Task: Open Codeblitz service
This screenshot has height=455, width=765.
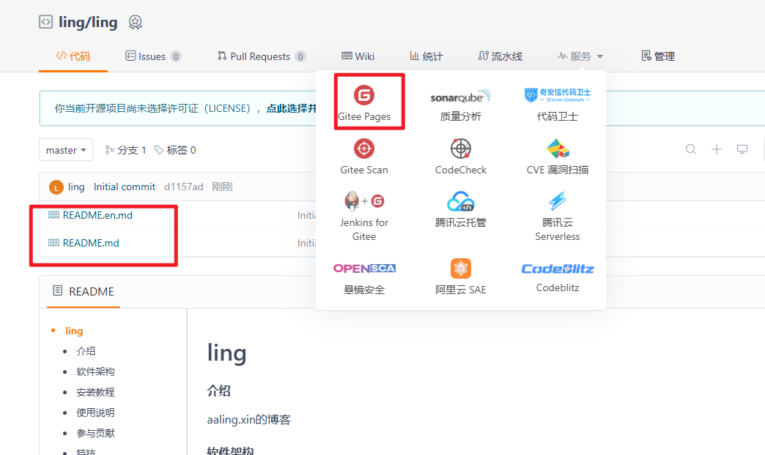Action: (x=557, y=275)
